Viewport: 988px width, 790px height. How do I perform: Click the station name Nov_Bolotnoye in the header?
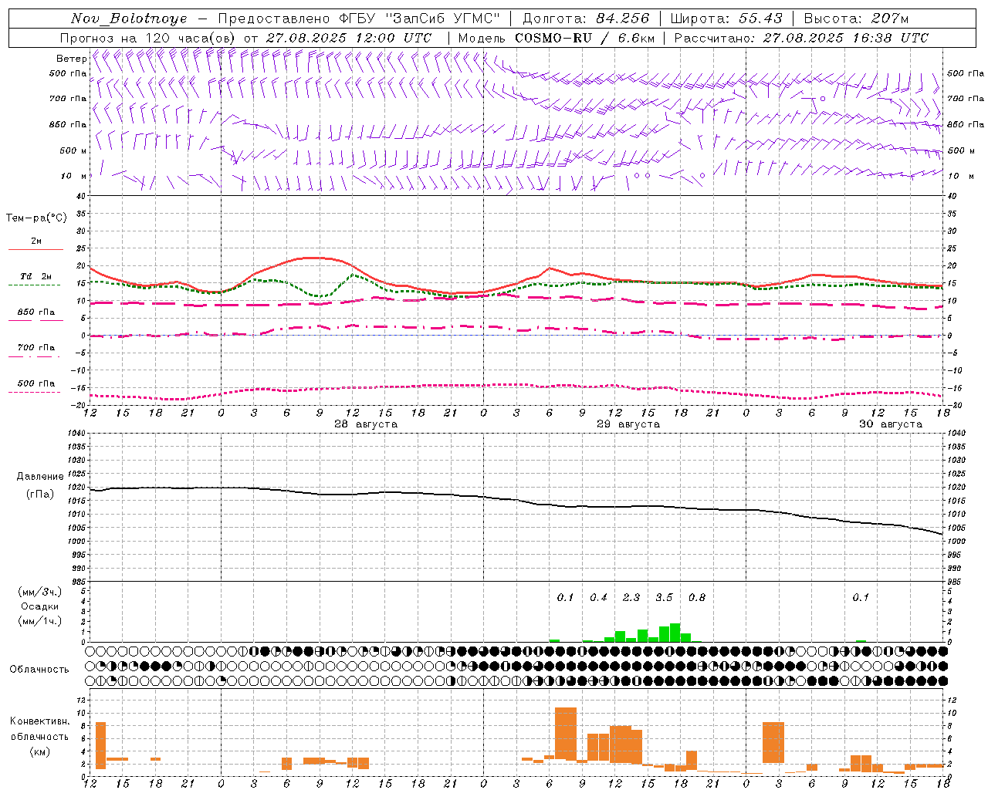(x=129, y=19)
